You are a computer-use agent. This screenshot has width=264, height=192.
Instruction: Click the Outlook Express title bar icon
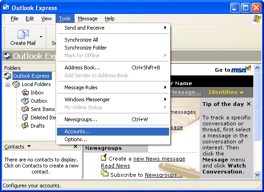click(x=6, y=7)
